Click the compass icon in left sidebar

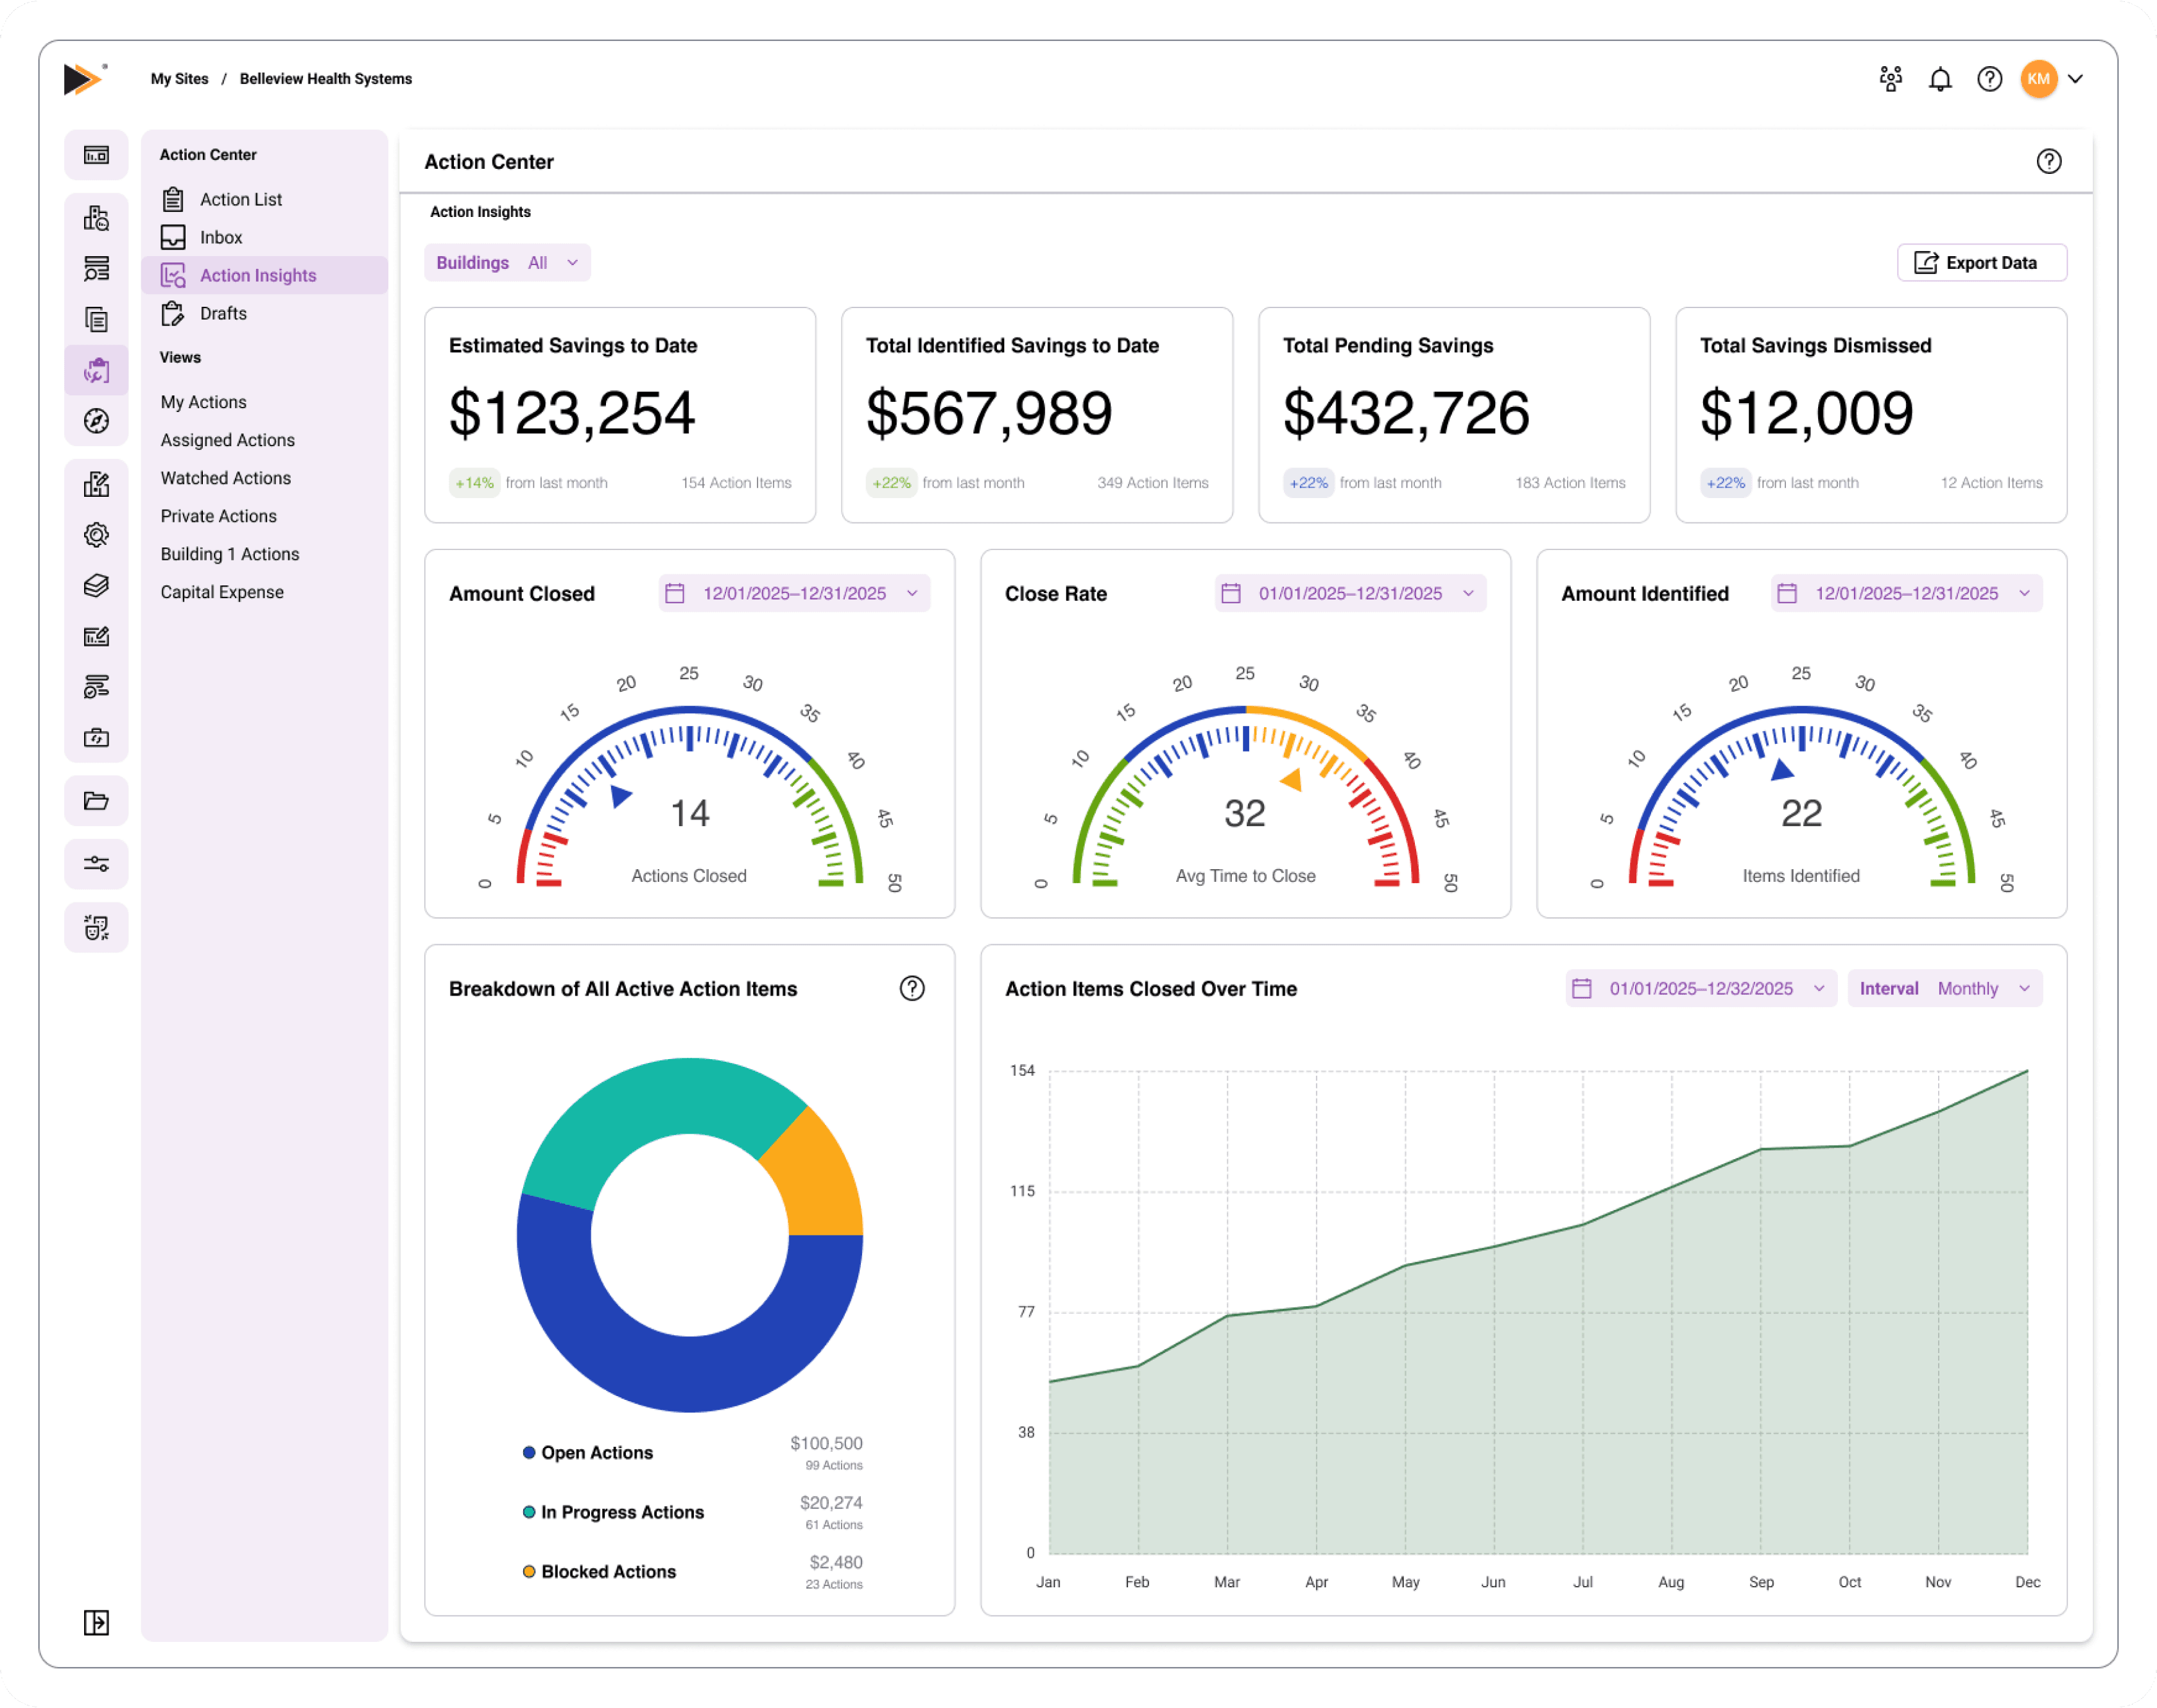coord(96,421)
